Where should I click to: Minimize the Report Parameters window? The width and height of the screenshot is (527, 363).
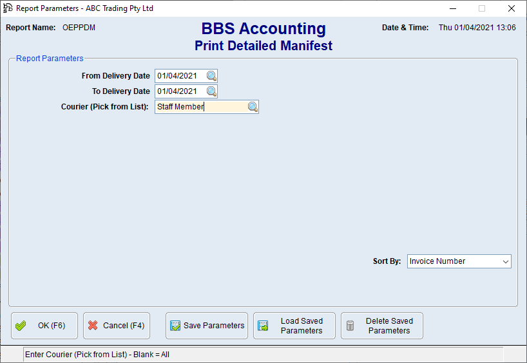point(452,8)
